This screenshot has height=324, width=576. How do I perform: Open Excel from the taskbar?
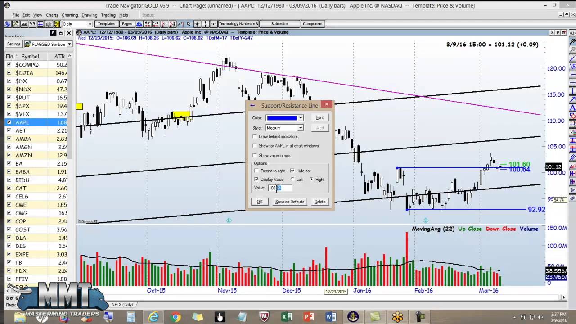coord(286,317)
